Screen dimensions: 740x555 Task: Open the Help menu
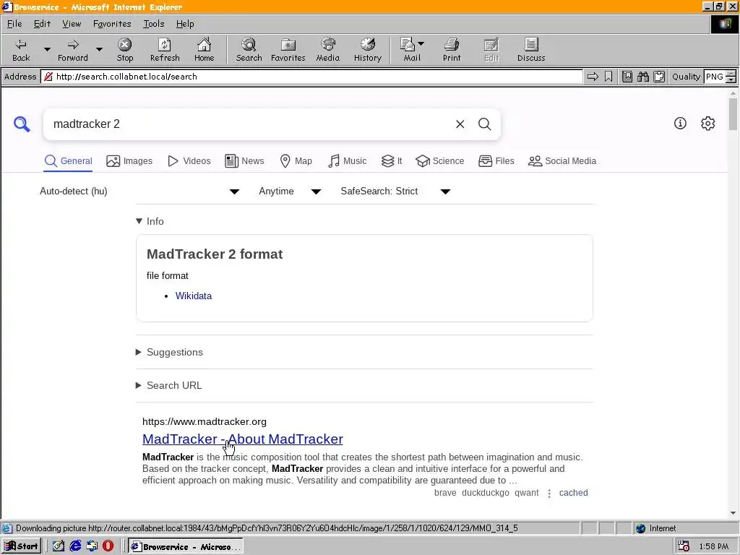pyautogui.click(x=185, y=24)
